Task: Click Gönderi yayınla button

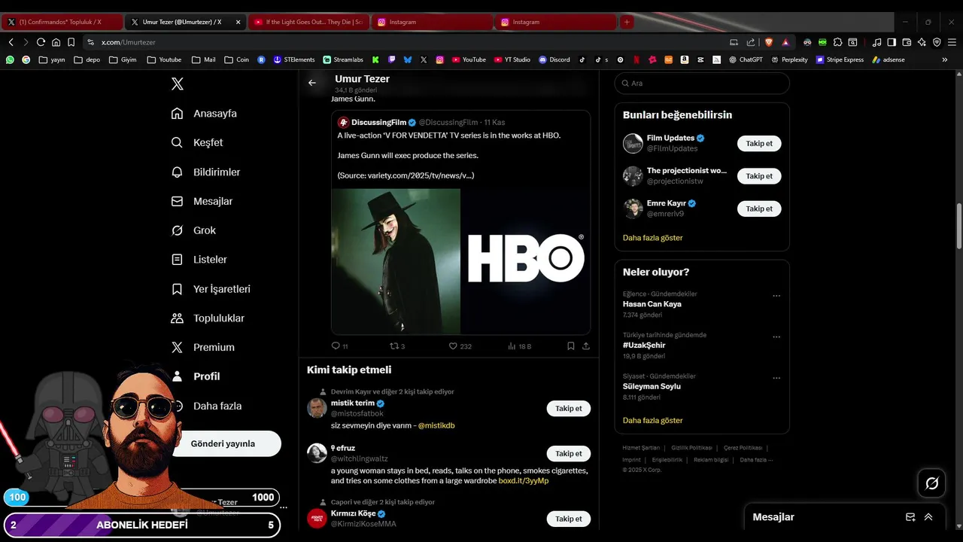Action: click(223, 443)
